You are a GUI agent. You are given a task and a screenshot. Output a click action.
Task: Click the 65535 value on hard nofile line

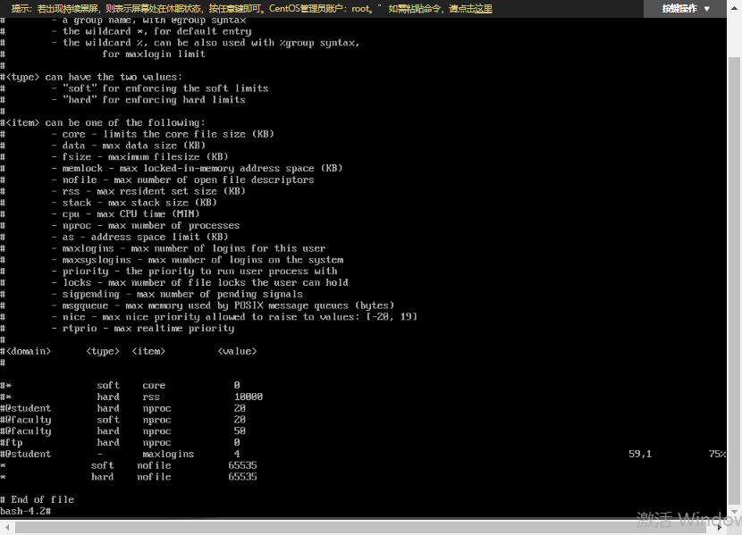pos(242,477)
